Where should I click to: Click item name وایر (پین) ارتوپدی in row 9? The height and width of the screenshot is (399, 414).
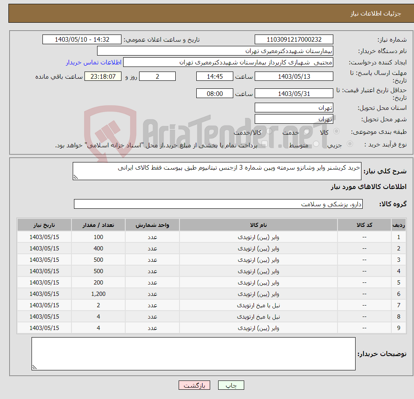258,328
